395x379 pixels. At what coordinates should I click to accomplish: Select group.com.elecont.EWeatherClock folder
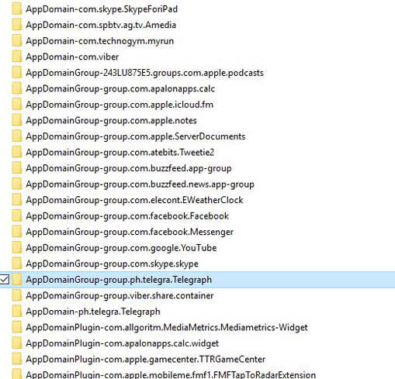click(x=134, y=200)
